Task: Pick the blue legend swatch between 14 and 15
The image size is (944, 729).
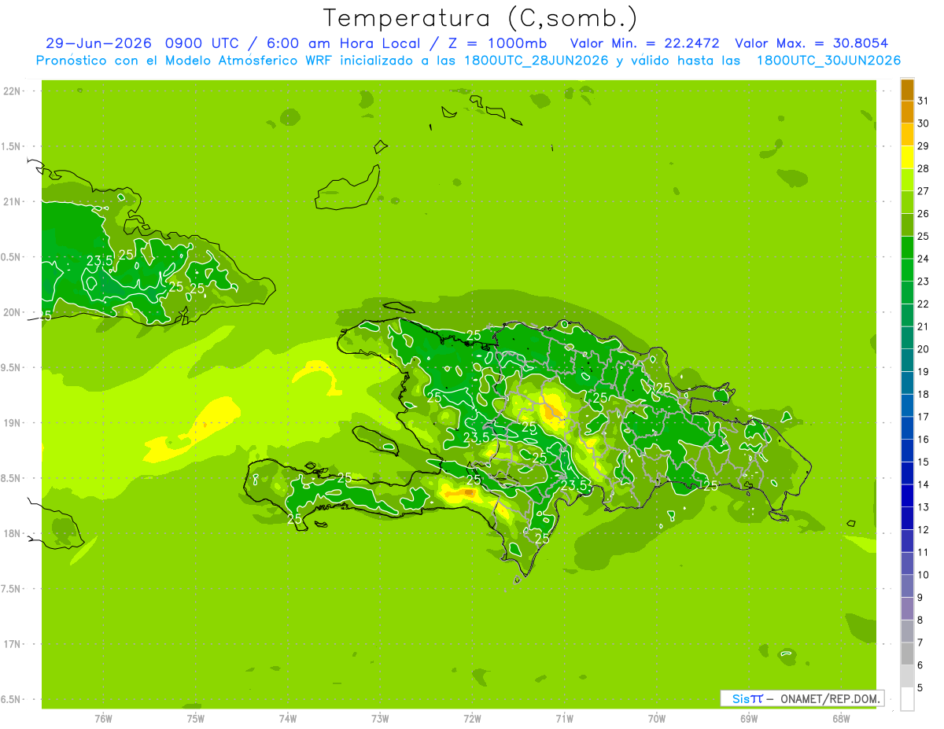Action: click(907, 473)
